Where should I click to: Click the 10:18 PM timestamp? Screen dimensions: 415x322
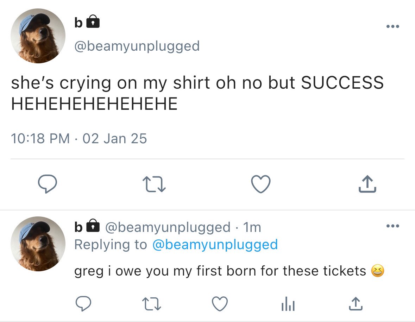(x=40, y=139)
